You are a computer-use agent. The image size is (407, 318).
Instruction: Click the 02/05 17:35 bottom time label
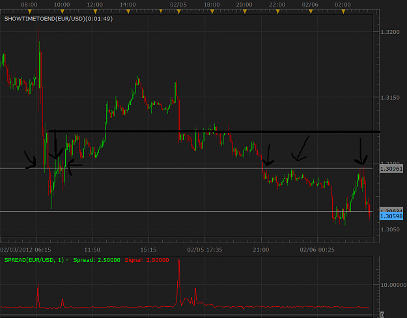pyautogui.click(x=204, y=250)
